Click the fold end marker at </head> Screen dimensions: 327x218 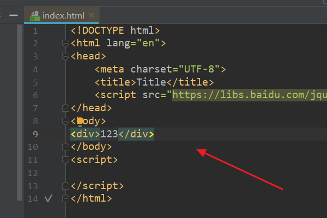point(65,108)
